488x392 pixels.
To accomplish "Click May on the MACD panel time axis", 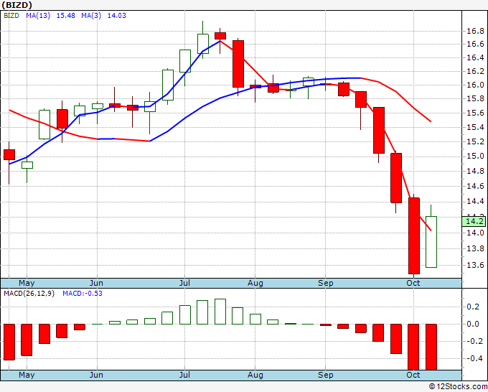I will 27,375.
